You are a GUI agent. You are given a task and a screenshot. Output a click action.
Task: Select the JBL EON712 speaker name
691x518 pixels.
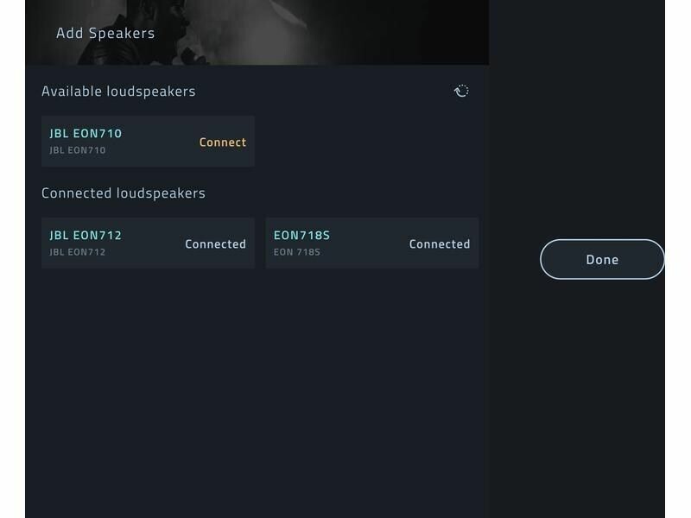click(x=86, y=236)
